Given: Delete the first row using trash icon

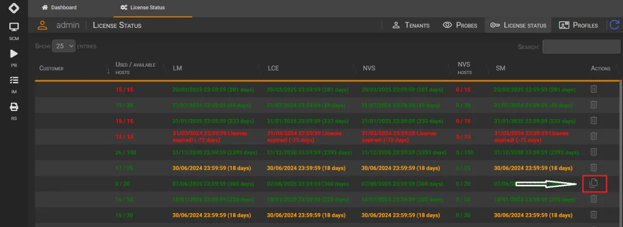Looking at the screenshot, I should (593, 89).
